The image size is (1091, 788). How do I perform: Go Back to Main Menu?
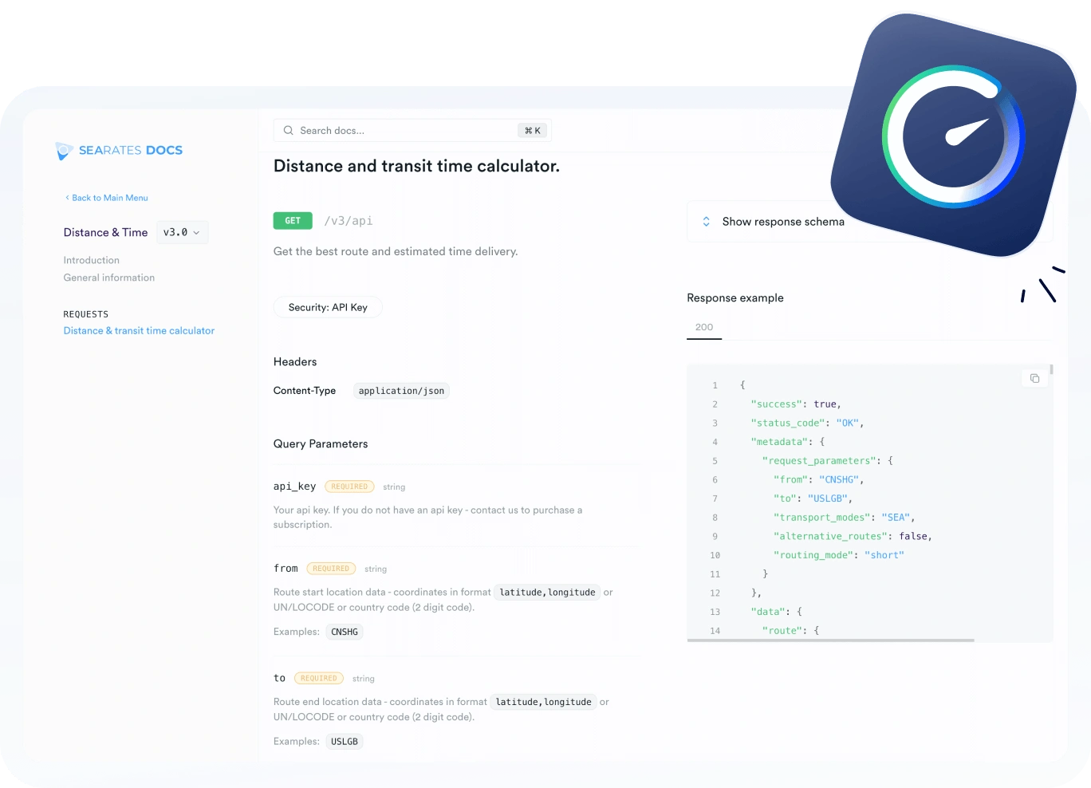(107, 198)
